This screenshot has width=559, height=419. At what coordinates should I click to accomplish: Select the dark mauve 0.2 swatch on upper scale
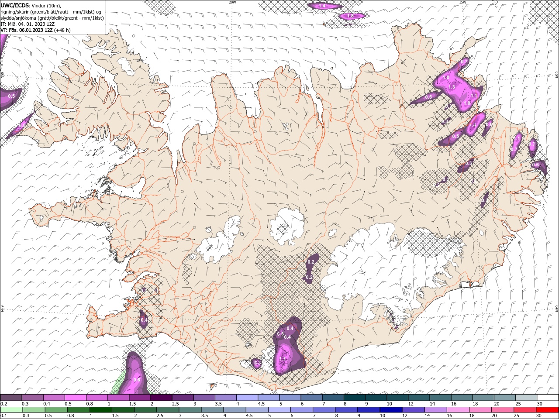11,398
